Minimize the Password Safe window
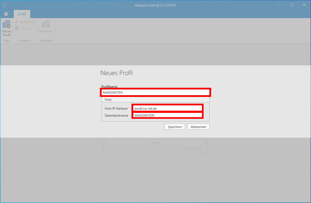Screen dimensions: 311x203 pyautogui.click(x=279, y=5)
